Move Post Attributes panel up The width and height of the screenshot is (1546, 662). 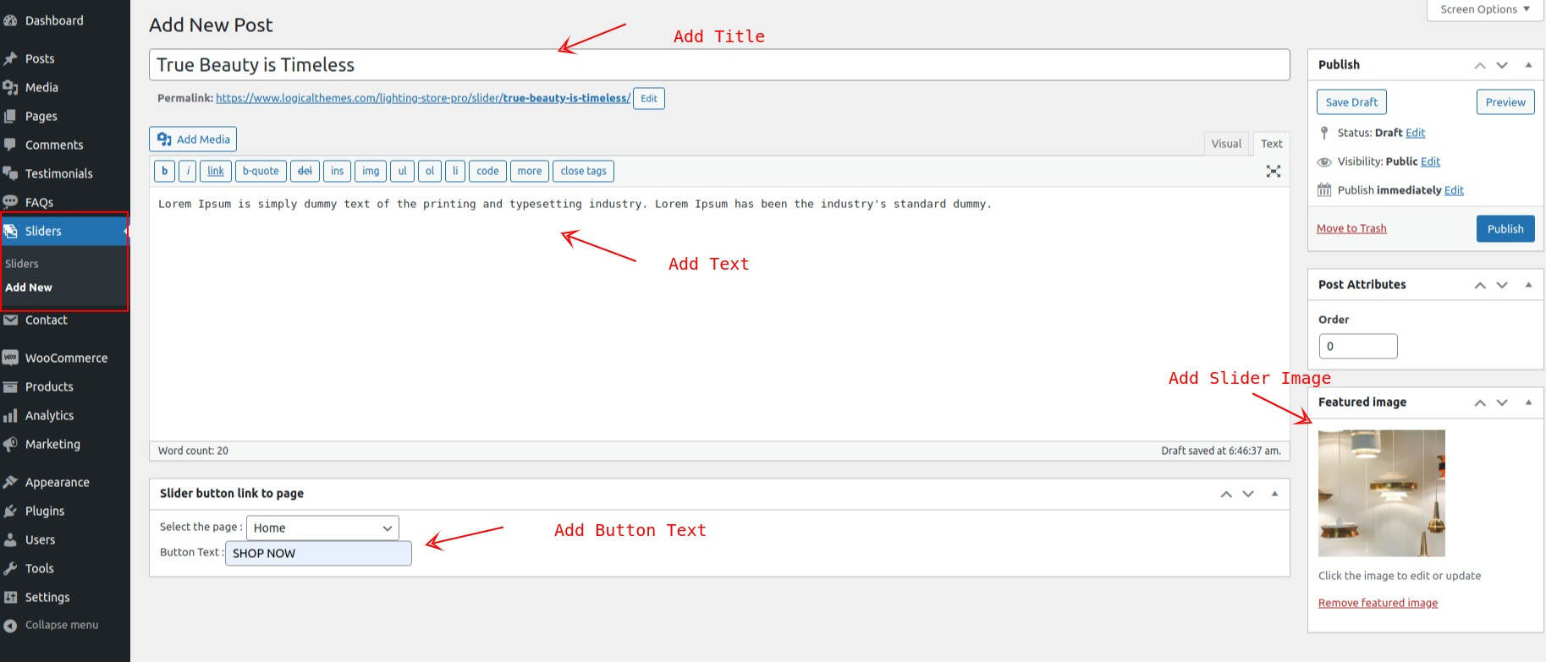click(x=1480, y=285)
